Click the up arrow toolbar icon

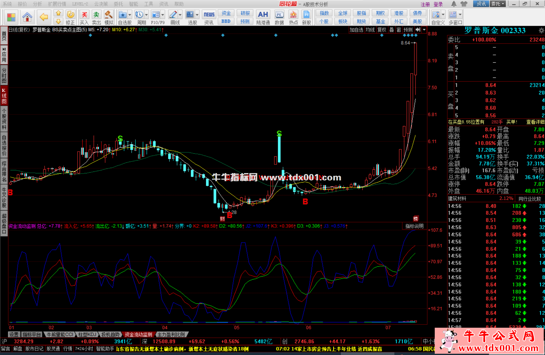pos(58,13)
